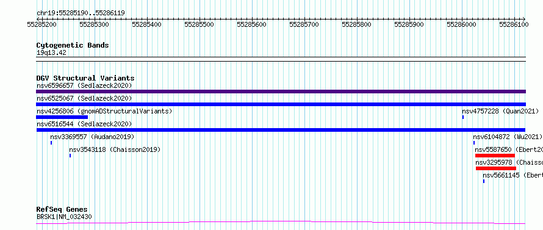Select the 19q13.42 band label
543x230 pixels.
(x=51, y=53)
